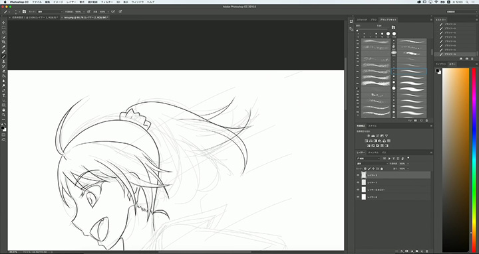479x254 pixels.
Task: Toggle pressure for size in the options bar
Action: tap(120, 11)
